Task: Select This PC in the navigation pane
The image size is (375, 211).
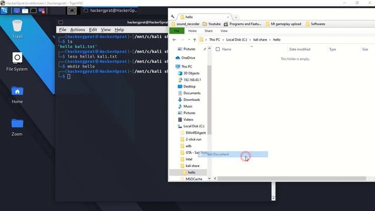Action: 184,66
